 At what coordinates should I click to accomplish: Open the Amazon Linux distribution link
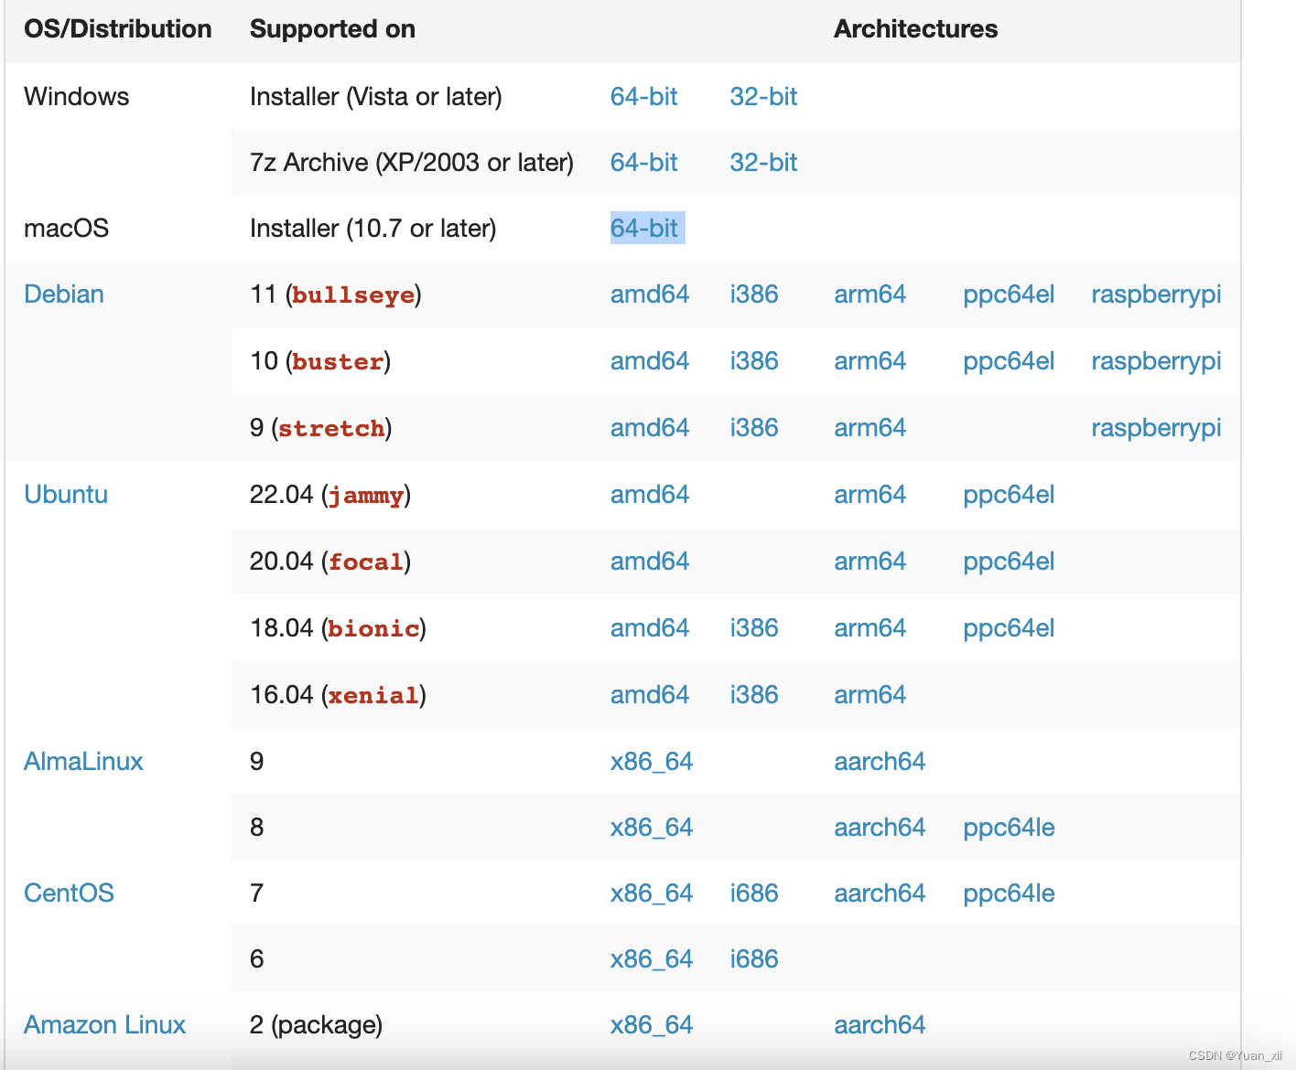(x=104, y=1025)
